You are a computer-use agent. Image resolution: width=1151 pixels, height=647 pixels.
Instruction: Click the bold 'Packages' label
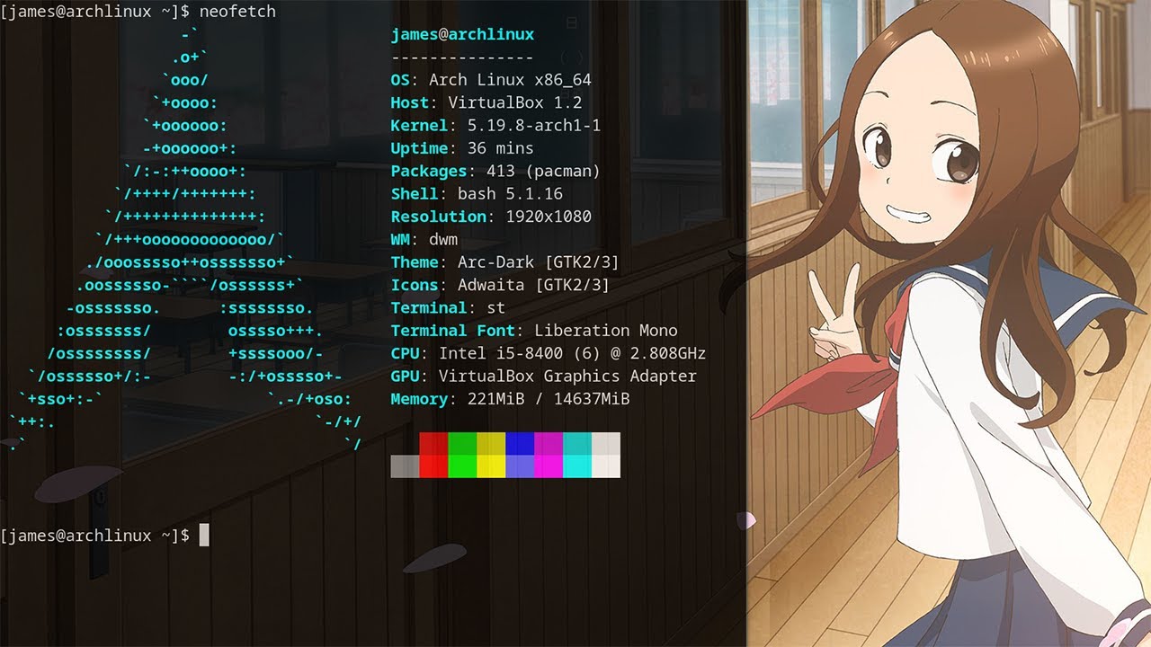[429, 171]
